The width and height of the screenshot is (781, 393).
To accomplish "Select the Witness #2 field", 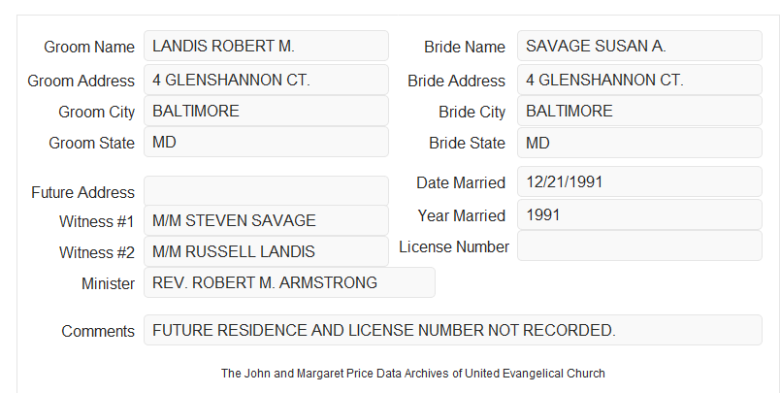I will point(266,251).
